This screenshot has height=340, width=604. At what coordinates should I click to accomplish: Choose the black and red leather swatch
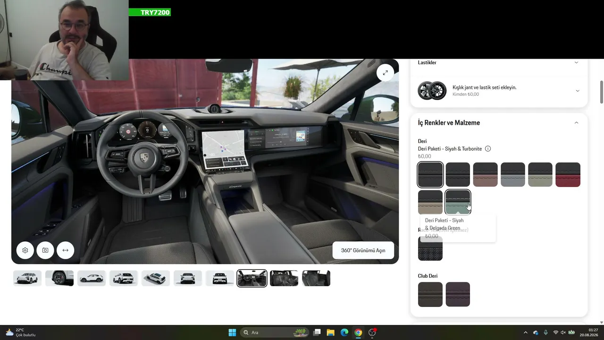(x=568, y=175)
